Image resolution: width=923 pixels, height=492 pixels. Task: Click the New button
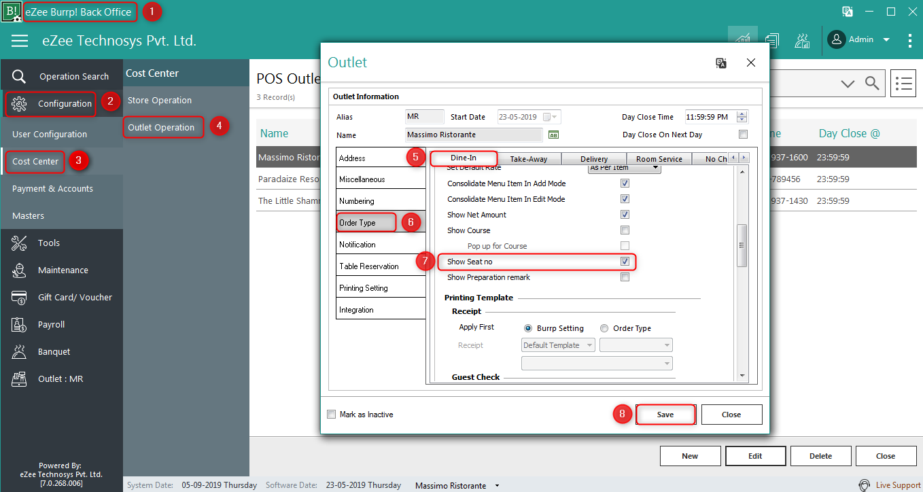click(690, 456)
